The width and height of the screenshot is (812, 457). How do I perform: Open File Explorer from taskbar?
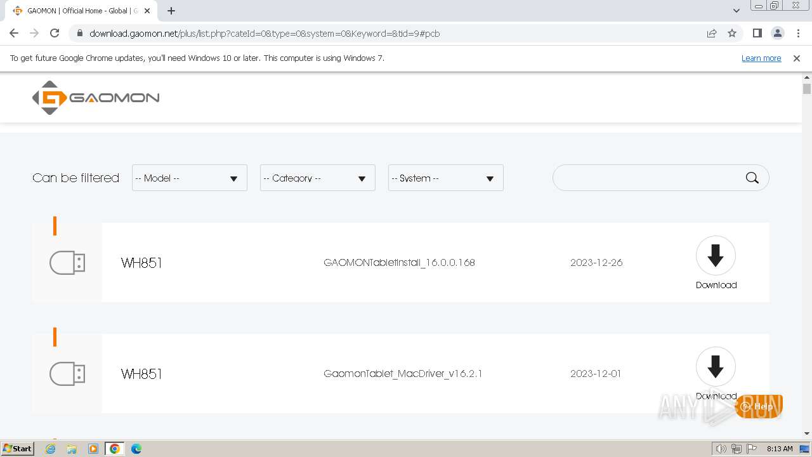[72, 449]
